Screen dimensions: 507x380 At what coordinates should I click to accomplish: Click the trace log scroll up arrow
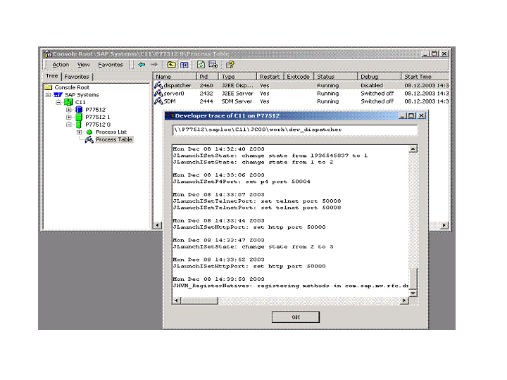tap(413, 149)
